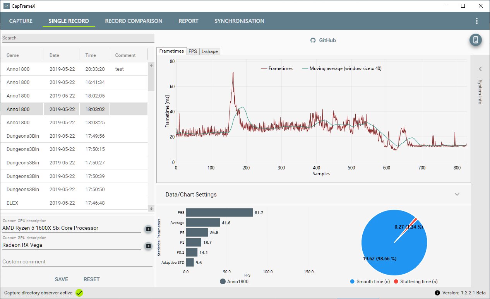490x299 pixels.
Task: Expand the Data/Chart Settings section
Action: pyautogui.click(x=457, y=195)
